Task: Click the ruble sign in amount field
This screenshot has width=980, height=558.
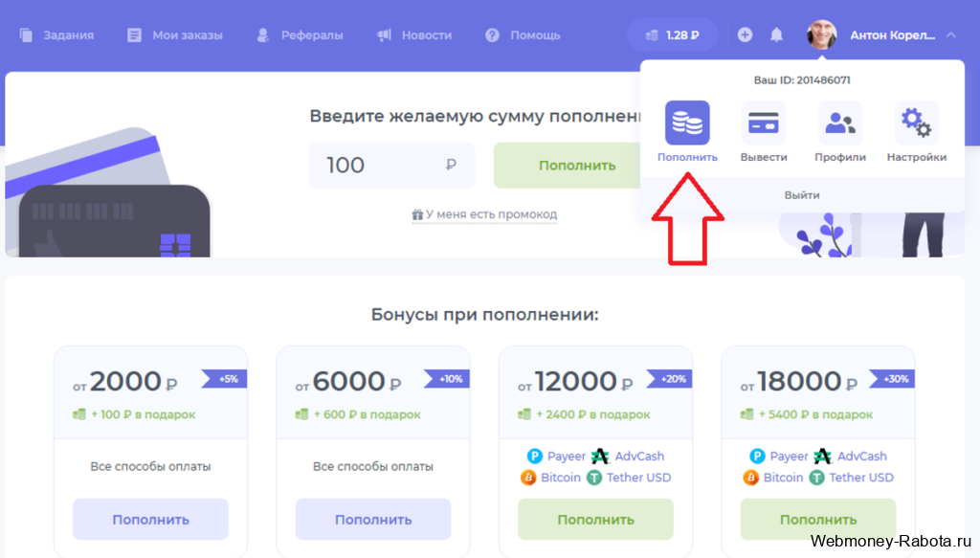Action: point(451,165)
